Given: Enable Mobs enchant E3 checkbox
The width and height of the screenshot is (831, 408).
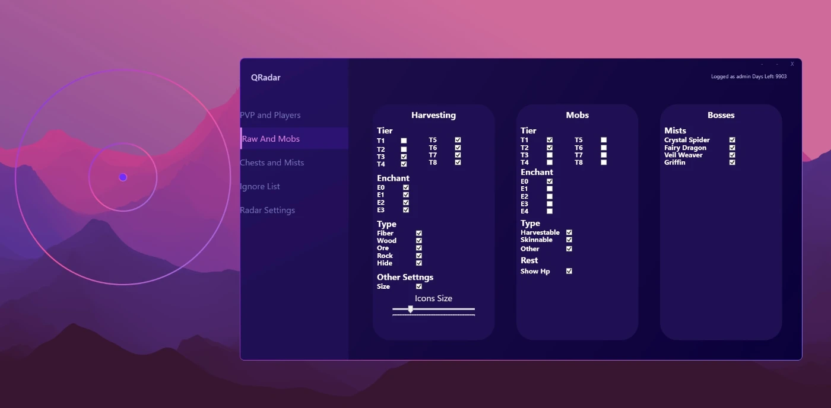Looking at the screenshot, I should [550, 204].
